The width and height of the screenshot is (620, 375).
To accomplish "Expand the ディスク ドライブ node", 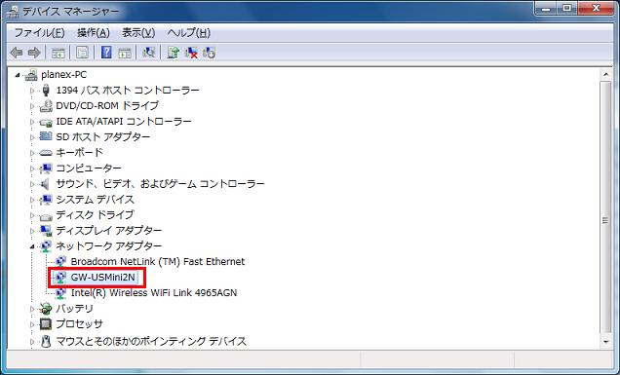I will tap(32, 215).
